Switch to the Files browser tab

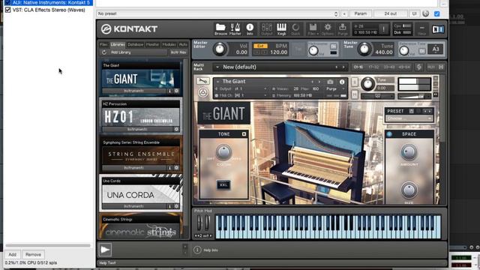tap(103, 44)
